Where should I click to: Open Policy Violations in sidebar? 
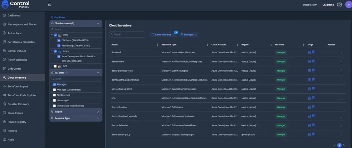click(x=22, y=60)
